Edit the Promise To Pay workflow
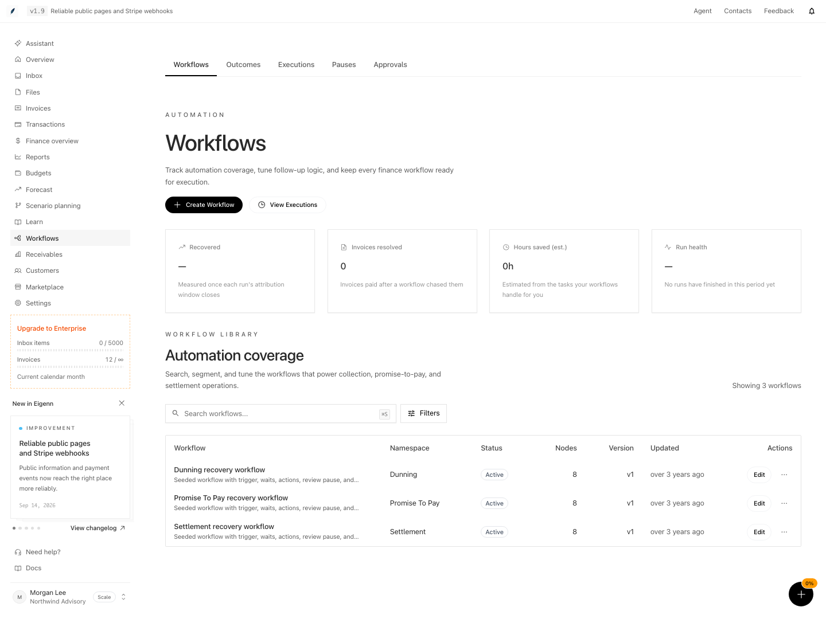826x619 pixels. 759,503
